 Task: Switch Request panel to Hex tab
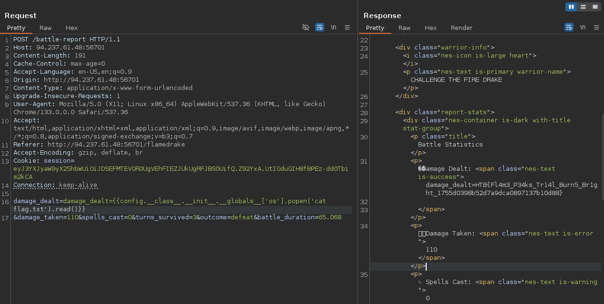tap(72, 28)
